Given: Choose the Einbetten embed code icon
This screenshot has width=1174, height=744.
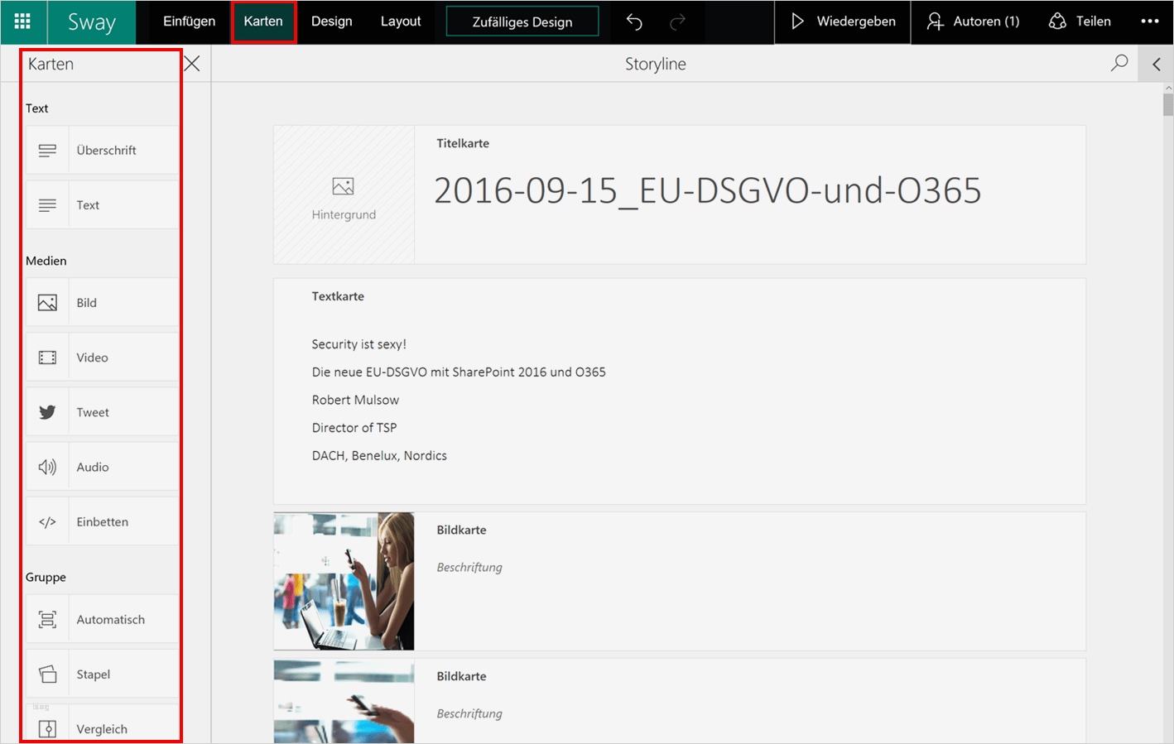Looking at the screenshot, I should click(47, 521).
